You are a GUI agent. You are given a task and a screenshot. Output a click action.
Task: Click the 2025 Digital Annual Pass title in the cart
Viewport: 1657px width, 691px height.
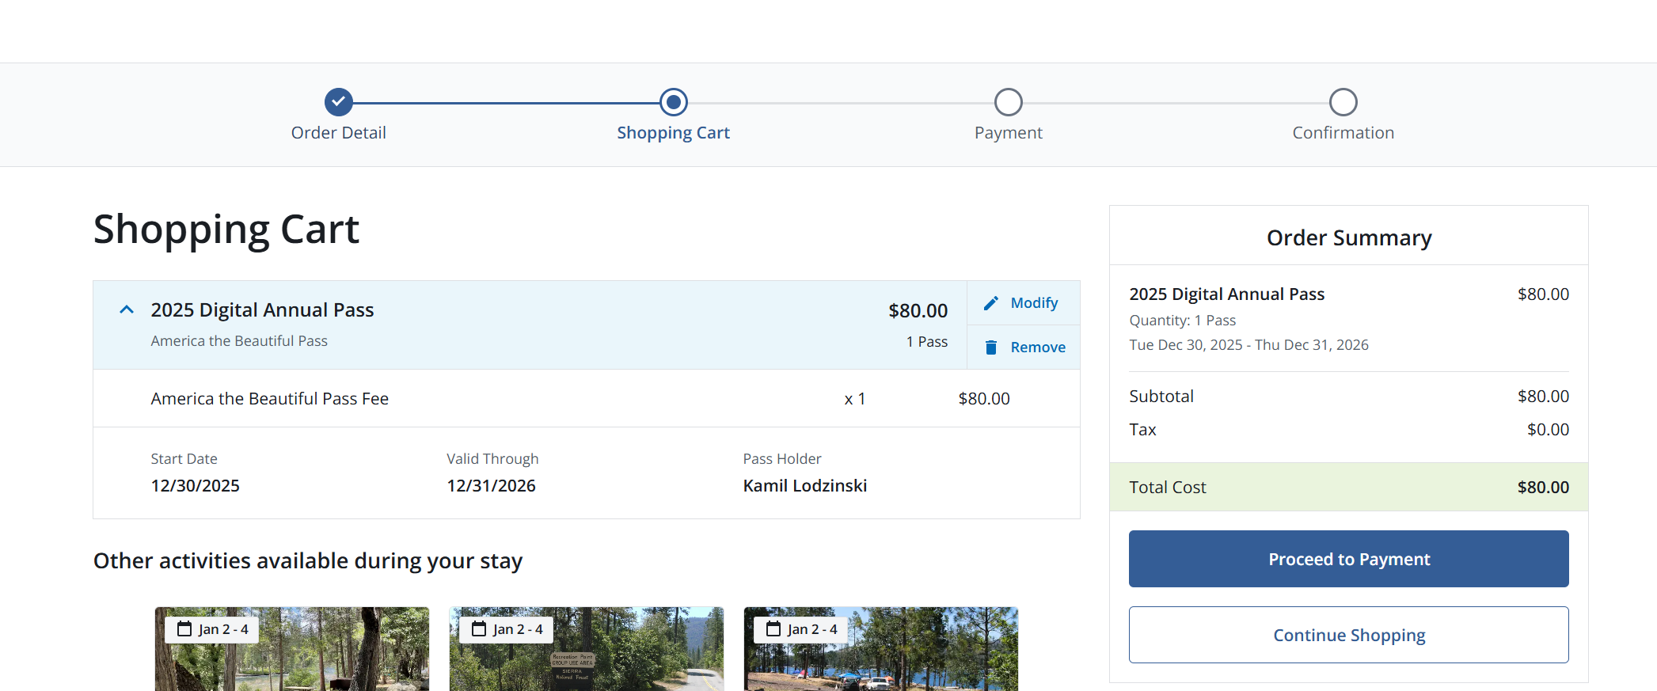point(262,309)
